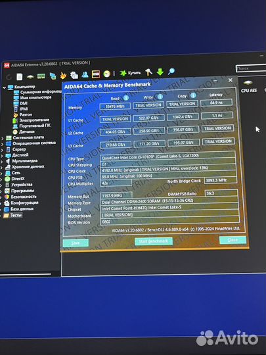Click the Read info icon
Screen dimensions: 266x355
tap(126, 98)
